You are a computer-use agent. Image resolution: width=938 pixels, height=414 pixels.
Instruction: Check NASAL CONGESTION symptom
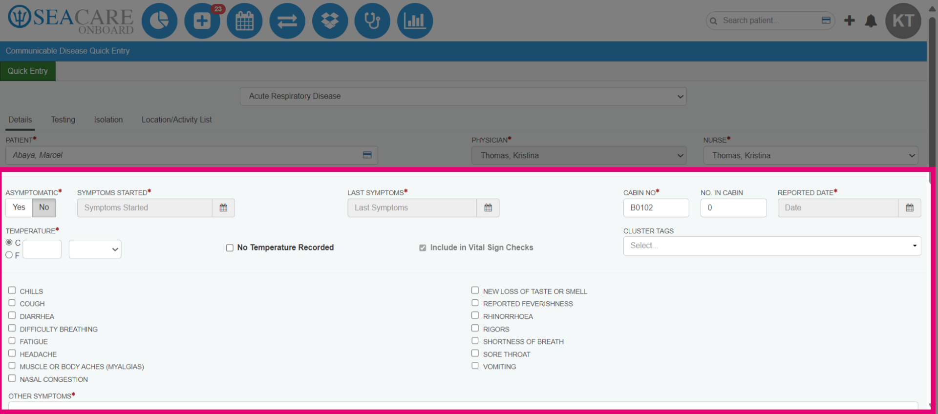[x=12, y=378]
